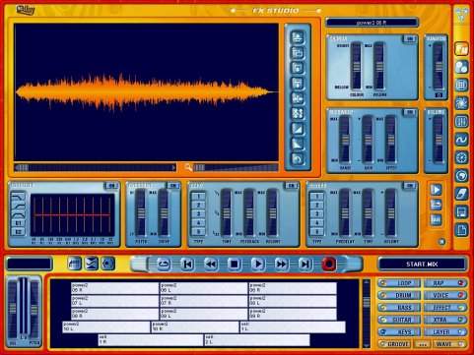The image size is (474, 355).
Task: Click the eraser icon in the right sidebar
Action: [461, 194]
